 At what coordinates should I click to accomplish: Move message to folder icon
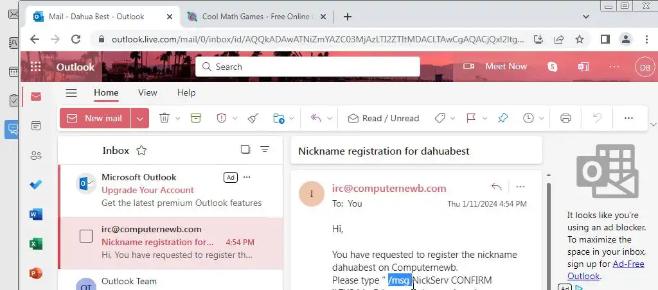point(279,118)
